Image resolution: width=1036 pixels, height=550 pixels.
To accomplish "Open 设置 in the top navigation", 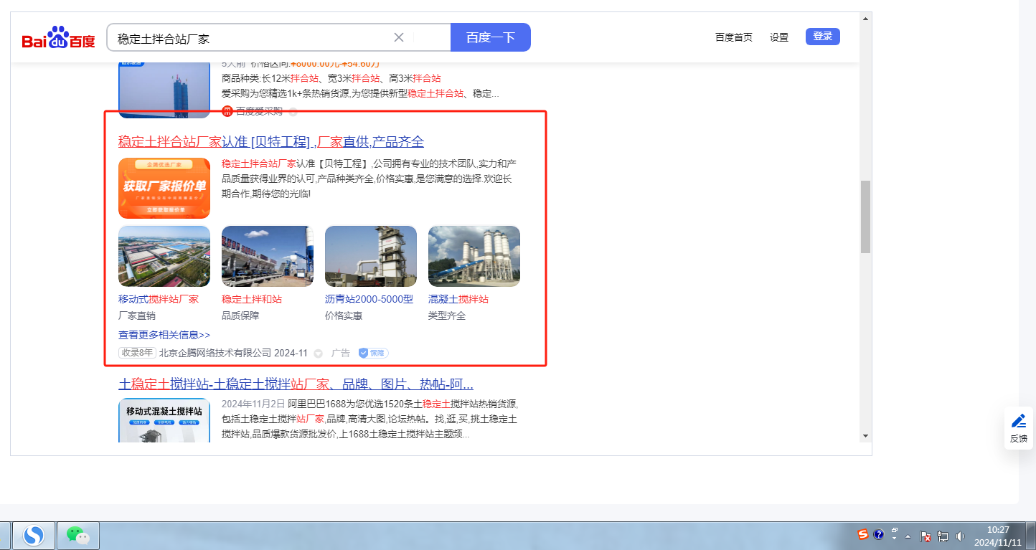I will coord(778,37).
